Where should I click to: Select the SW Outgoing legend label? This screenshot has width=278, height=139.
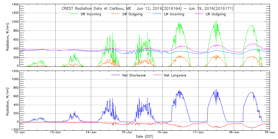132,14
